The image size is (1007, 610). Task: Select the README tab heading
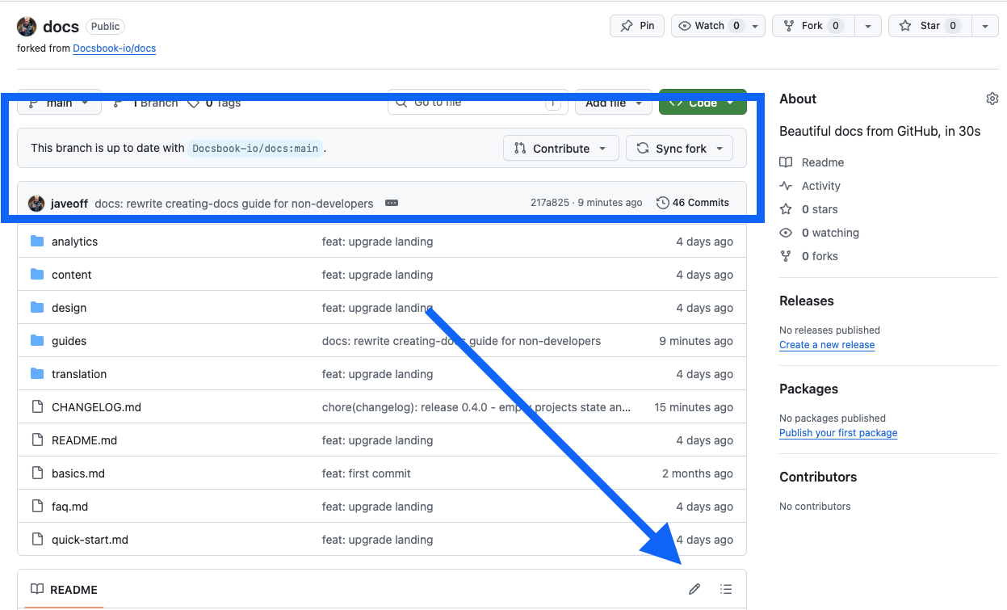64,589
